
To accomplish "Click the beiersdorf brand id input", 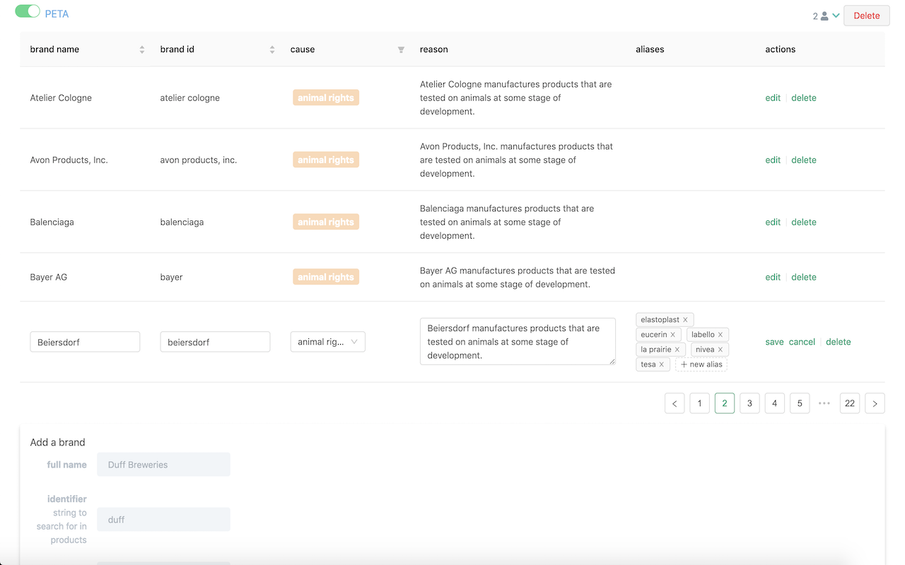I will 215,342.
